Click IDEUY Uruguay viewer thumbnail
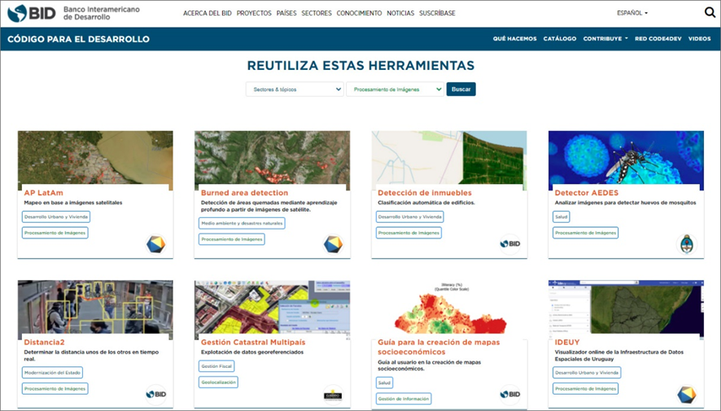This screenshot has width=721, height=411. tap(626, 308)
